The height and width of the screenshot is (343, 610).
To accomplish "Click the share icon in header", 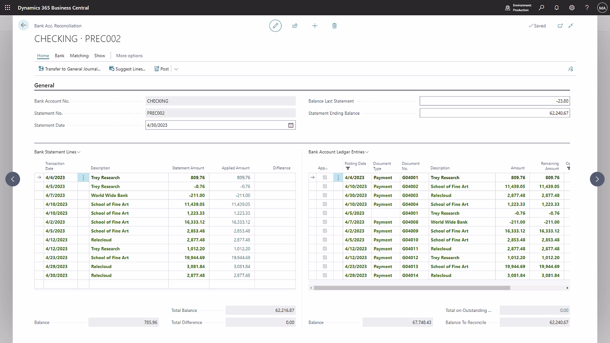I will click(x=295, y=26).
